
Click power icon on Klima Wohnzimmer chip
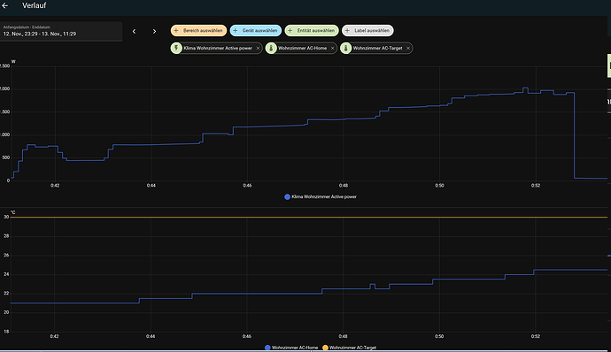[x=176, y=49]
